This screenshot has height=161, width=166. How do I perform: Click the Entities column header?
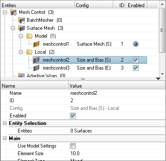[x=38, y=5]
